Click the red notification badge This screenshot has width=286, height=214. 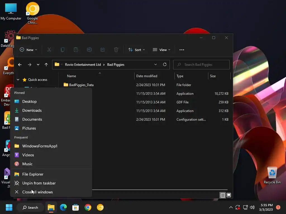click(x=278, y=207)
